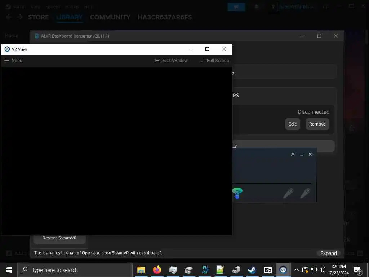Maximize the VR View window
369x277 pixels.
[x=207, y=49]
